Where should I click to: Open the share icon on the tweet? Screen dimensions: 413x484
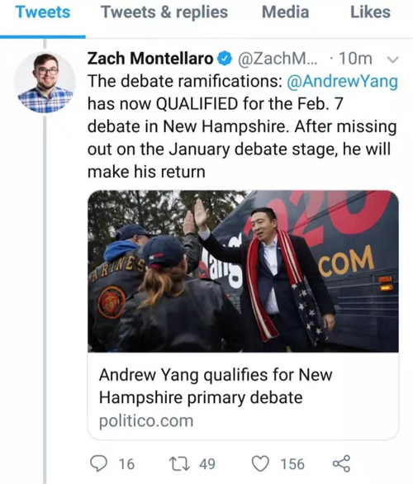click(x=341, y=463)
